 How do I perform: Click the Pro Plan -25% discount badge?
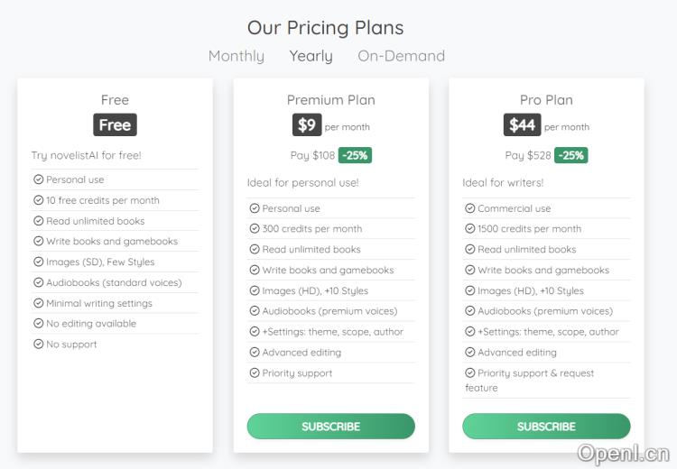click(570, 155)
